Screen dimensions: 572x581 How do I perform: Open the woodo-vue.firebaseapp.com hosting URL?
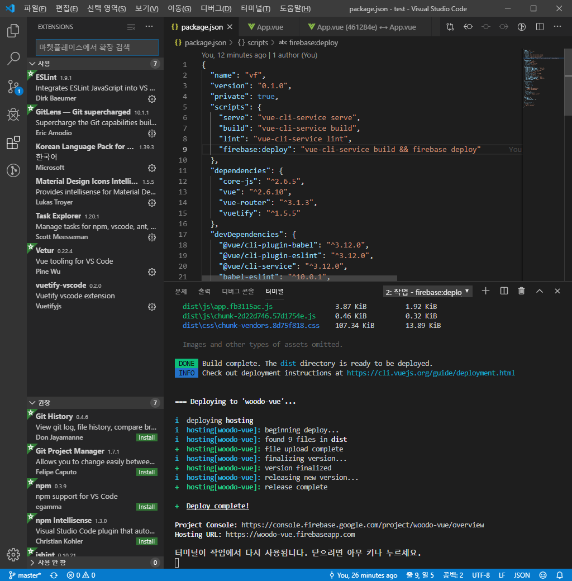290,535
